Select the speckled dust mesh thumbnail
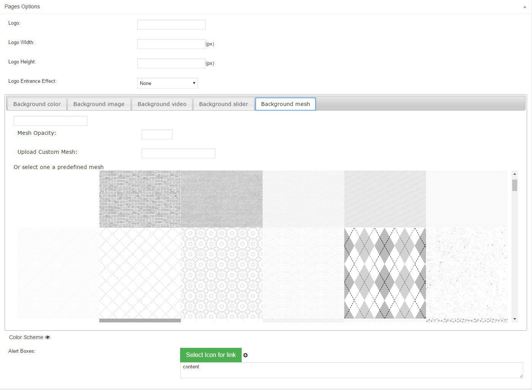The height and width of the screenshot is (390, 532). pyautogui.click(x=467, y=273)
